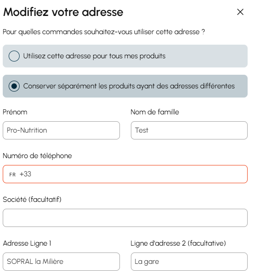Click the Nom de famille label
Viewport: 254px width, 273px height.
point(155,112)
